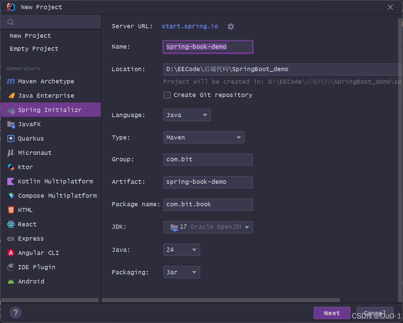This screenshot has width=403, height=323.
Task: Select the JavaFX generator entry
Action: pos(51,125)
